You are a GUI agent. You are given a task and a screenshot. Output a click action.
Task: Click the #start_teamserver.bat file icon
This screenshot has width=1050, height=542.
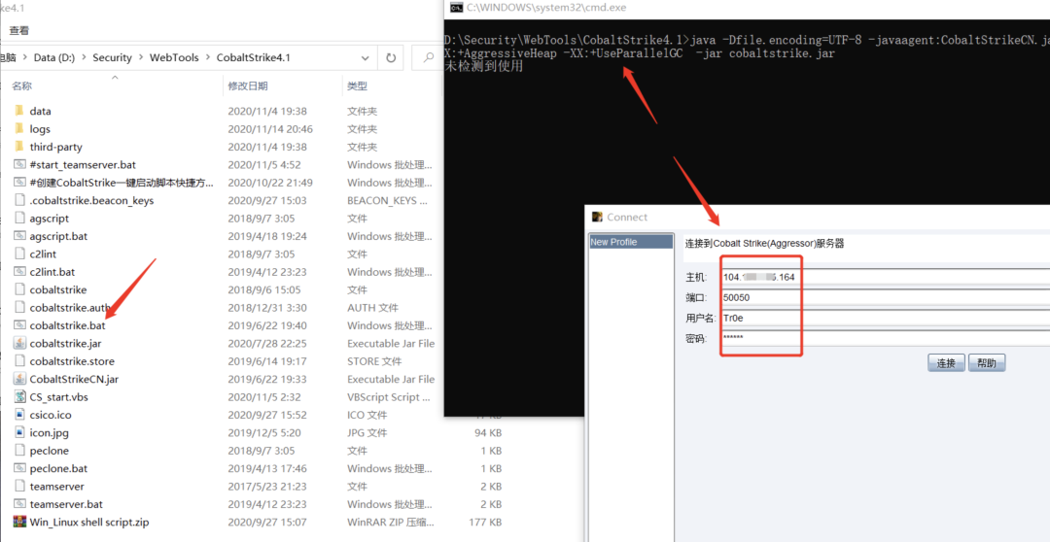(x=19, y=164)
